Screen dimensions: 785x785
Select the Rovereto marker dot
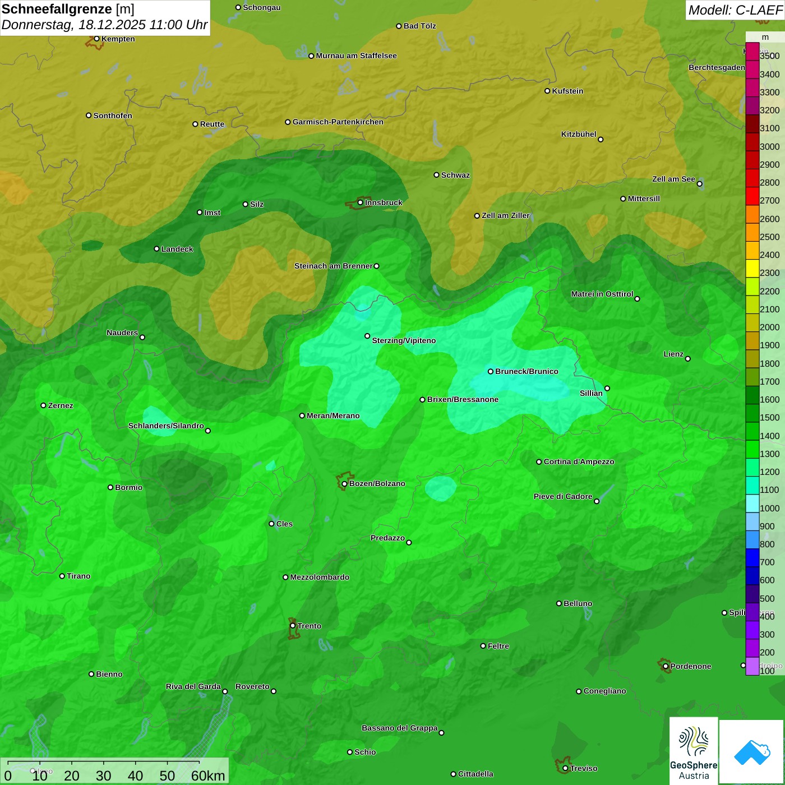point(274,691)
